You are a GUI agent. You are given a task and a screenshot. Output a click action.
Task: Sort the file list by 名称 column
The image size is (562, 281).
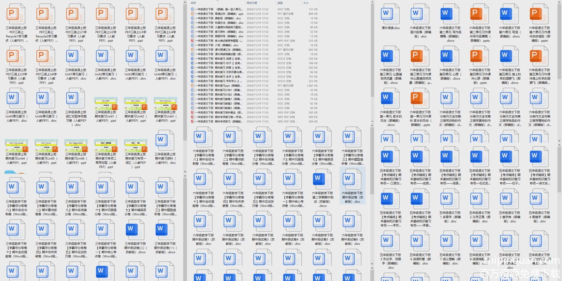point(194,3)
